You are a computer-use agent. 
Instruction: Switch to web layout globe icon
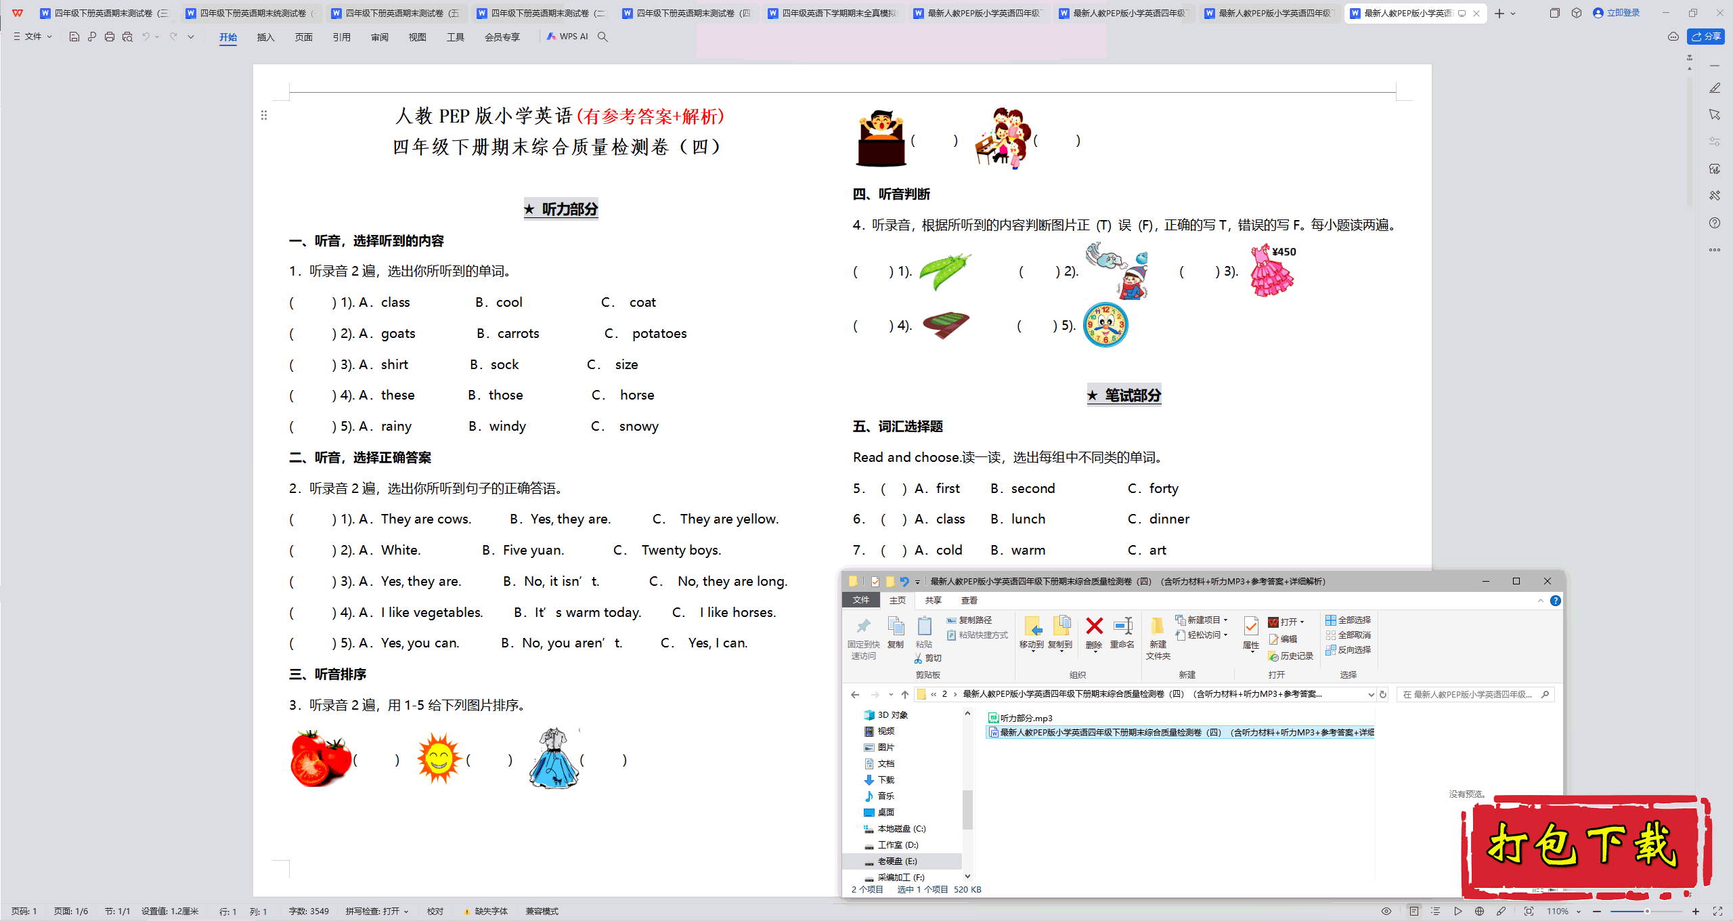(1480, 912)
